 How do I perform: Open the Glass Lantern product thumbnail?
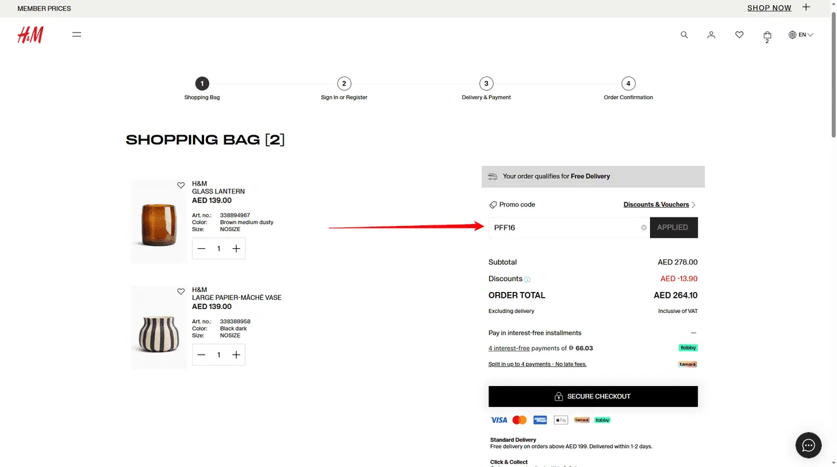pyautogui.click(x=159, y=222)
